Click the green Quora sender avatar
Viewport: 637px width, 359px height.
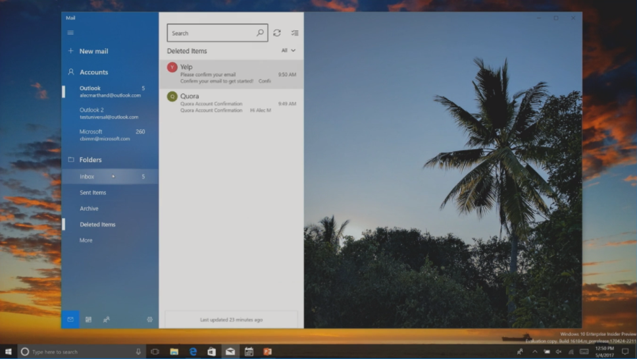tap(172, 96)
